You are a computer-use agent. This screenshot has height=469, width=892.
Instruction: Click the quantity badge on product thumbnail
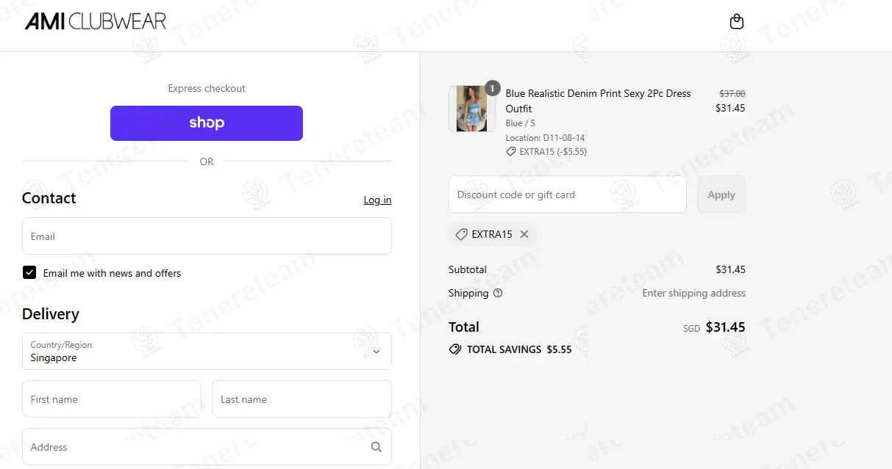tap(493, 88)
